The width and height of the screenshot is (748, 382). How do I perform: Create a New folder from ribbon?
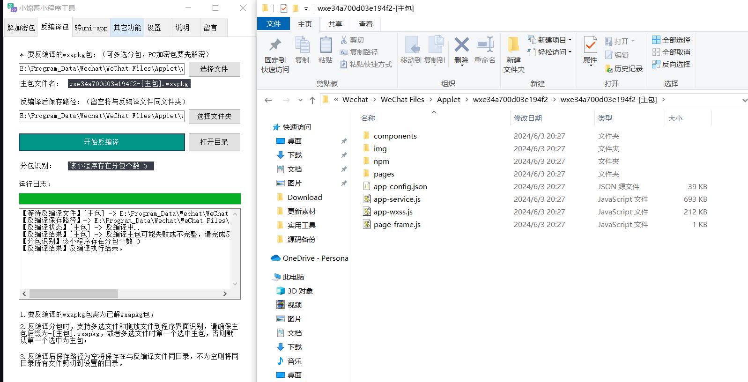514,55
